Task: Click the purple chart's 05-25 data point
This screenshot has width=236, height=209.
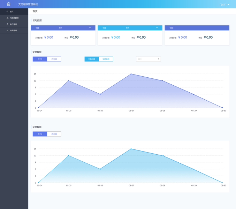Action: tap(69, 80)
